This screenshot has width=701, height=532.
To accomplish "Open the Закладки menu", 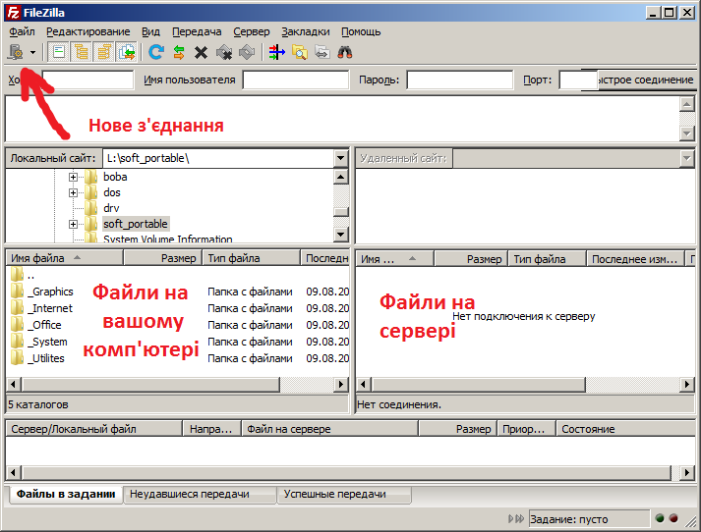I will click(306, 31).
